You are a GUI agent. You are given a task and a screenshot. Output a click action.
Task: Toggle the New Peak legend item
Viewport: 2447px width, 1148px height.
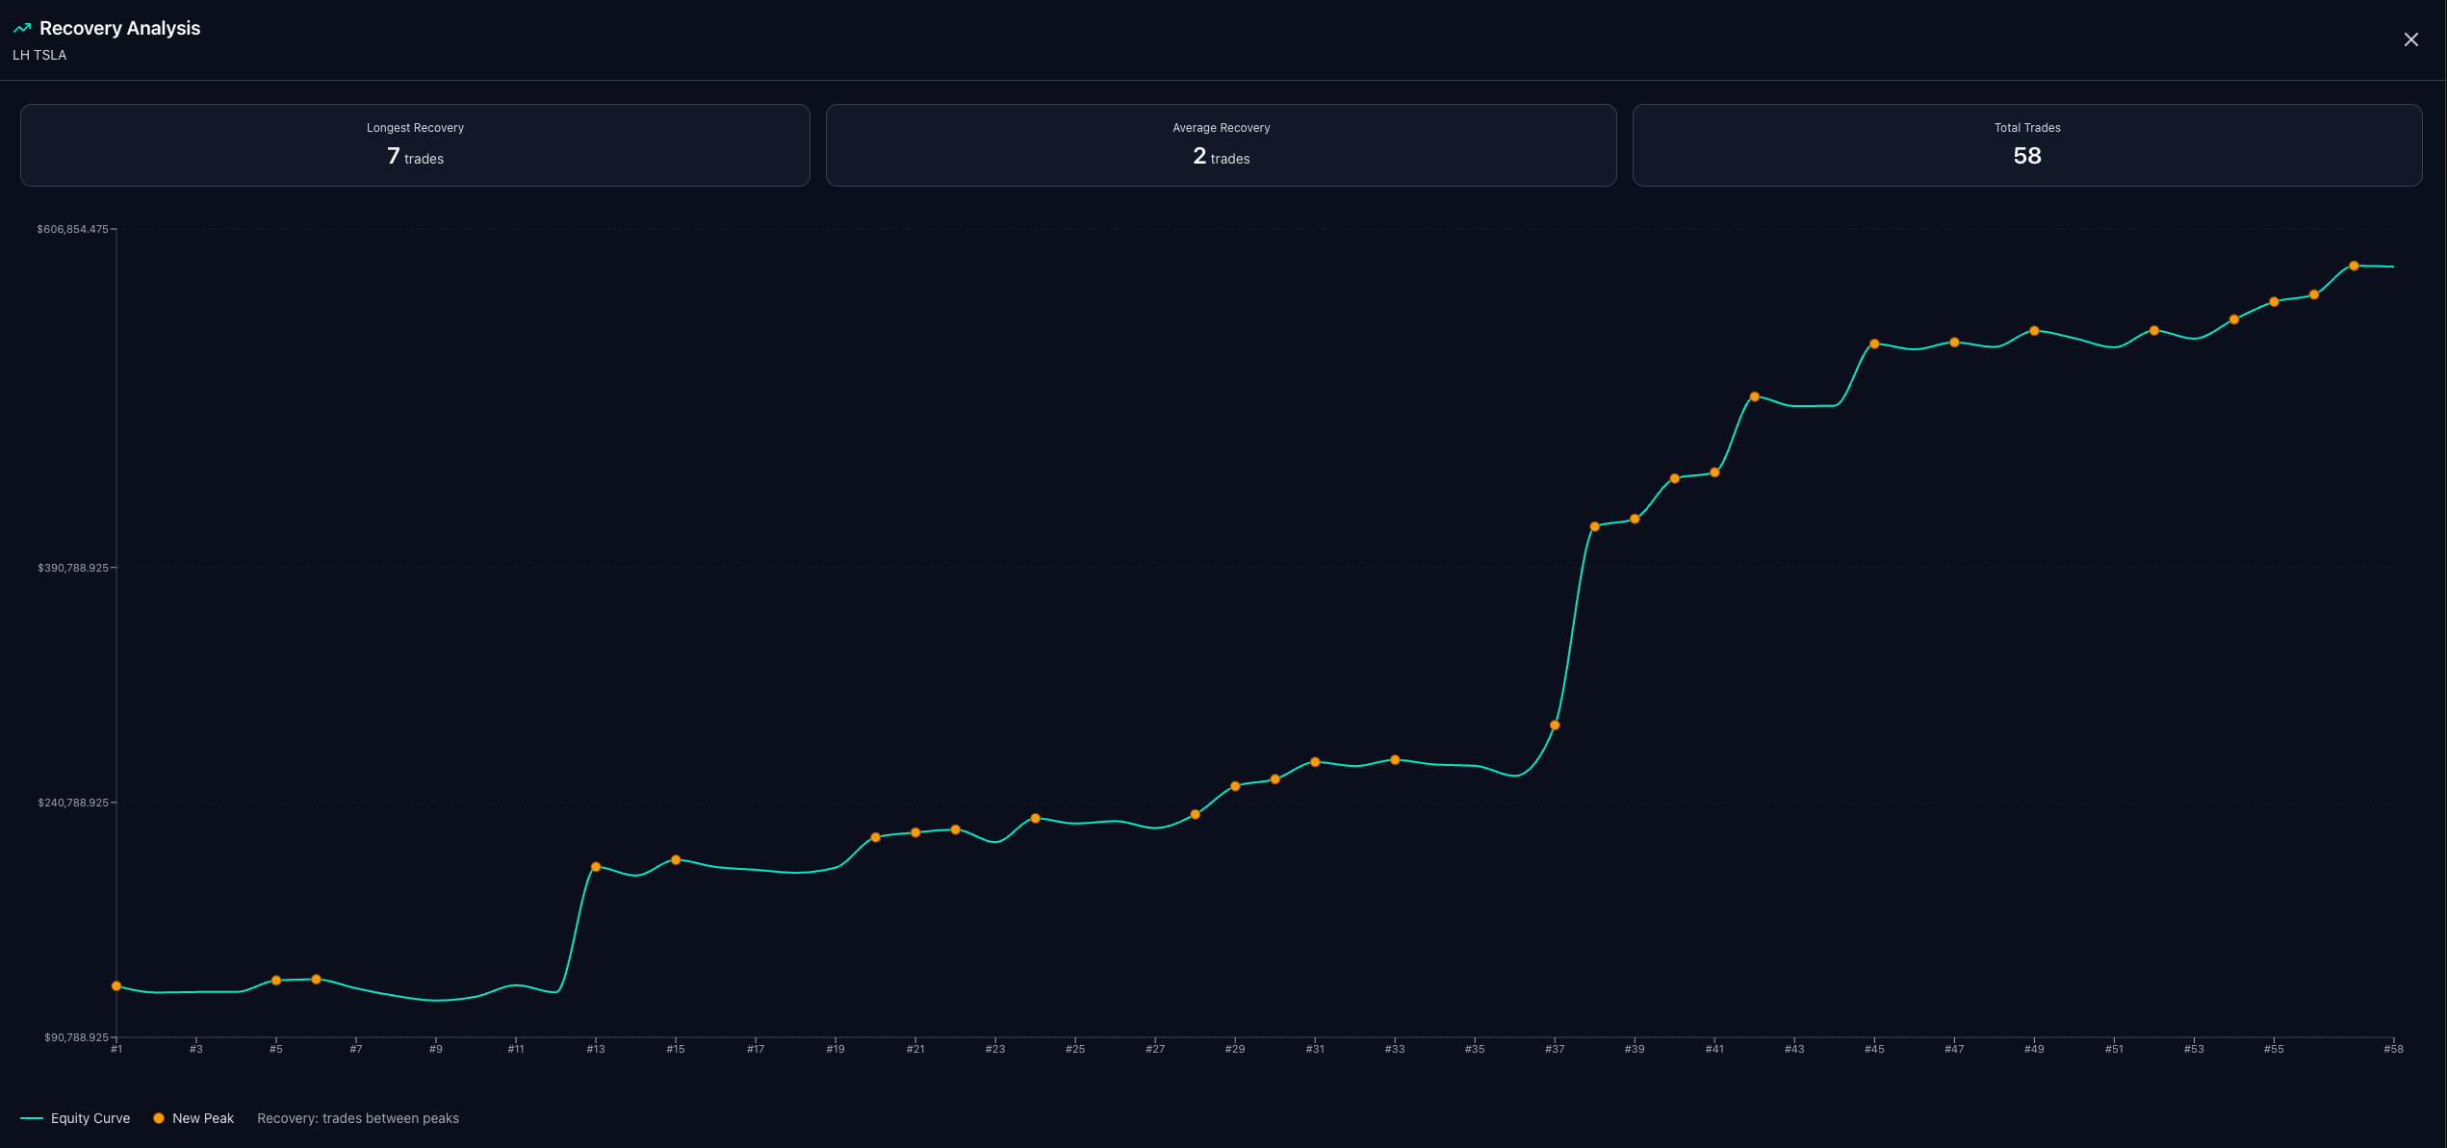[x=202, y=1118]
